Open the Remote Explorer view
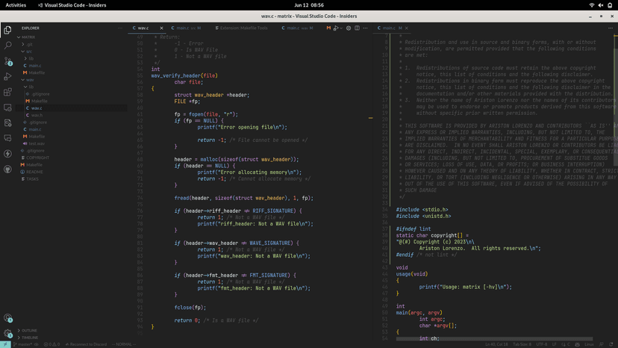 [x=7, y=108]
